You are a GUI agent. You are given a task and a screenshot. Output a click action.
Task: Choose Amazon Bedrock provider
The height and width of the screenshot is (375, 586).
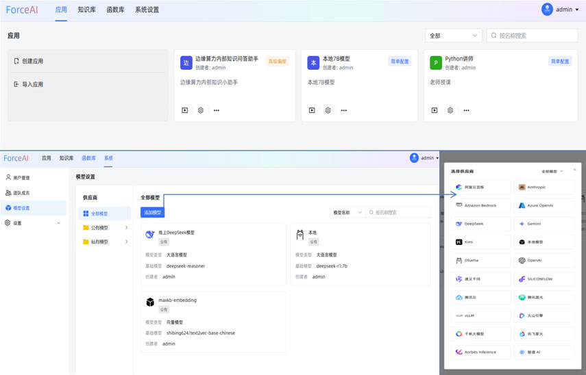pos(480,205)
